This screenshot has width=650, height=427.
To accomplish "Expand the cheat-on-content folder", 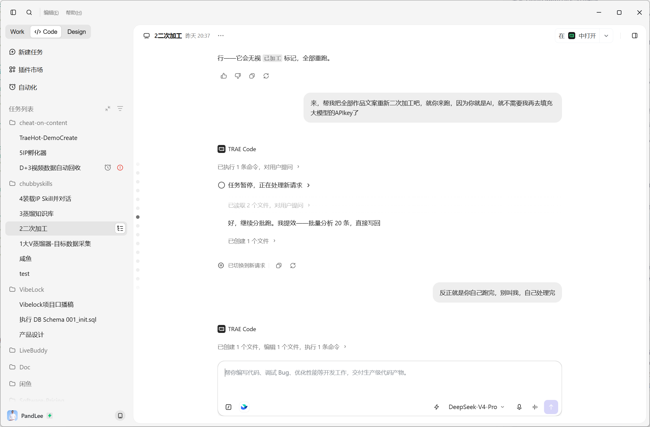I will pos(66,123).
